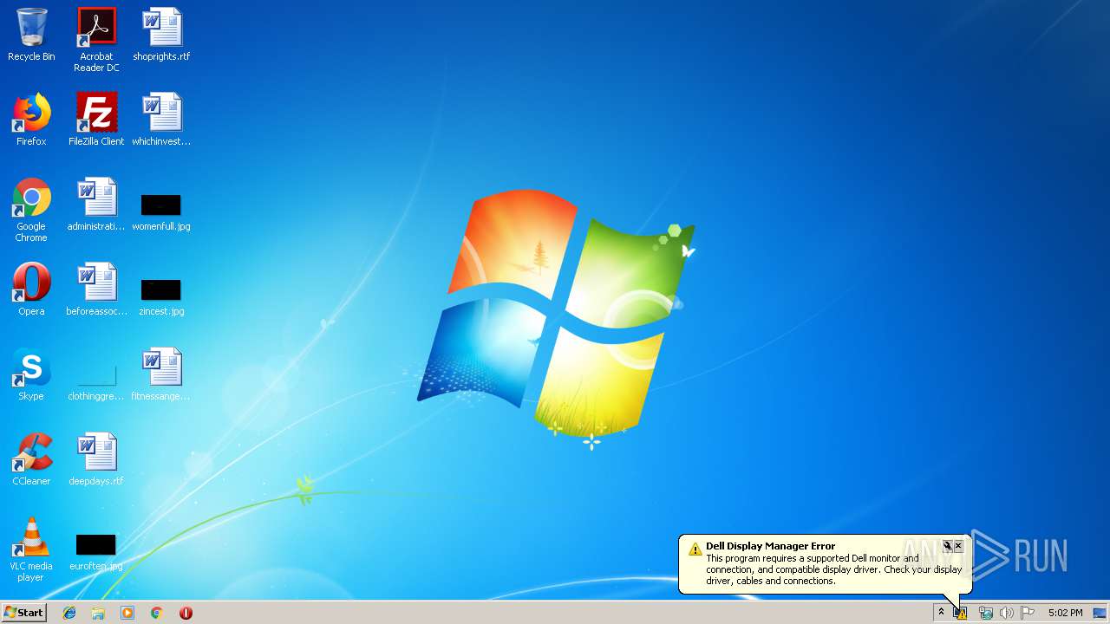
Task: Select the beforeassoc... document icon
Action: 96,289
